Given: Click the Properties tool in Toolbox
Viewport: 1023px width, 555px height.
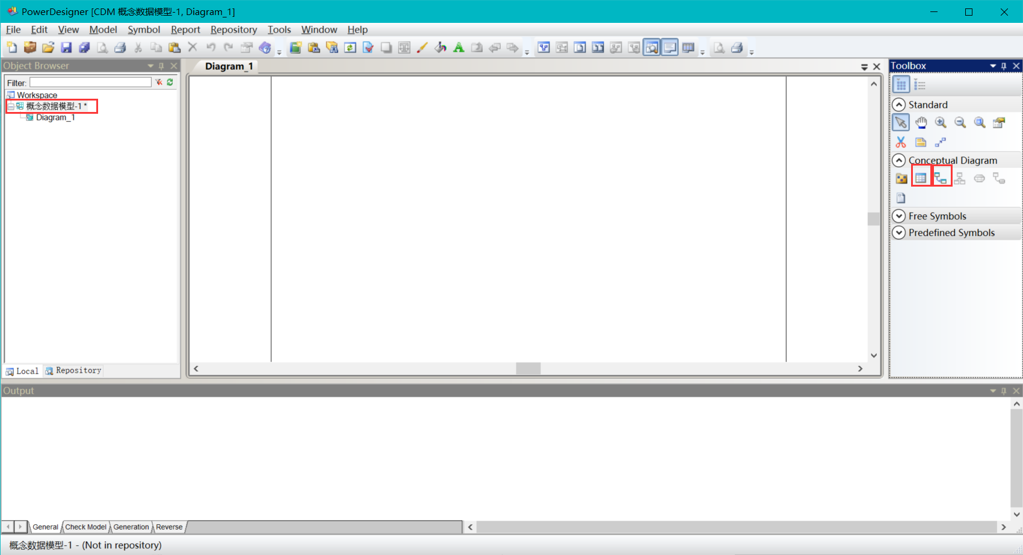Looking at the screenshot, I should pos(1000,123).
